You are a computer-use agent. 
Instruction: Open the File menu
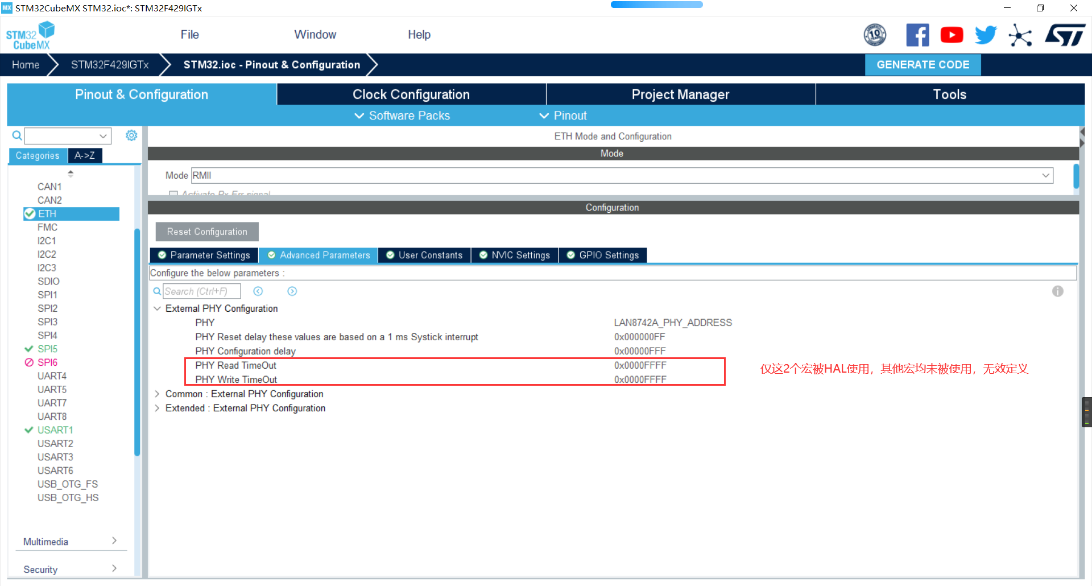189,35
